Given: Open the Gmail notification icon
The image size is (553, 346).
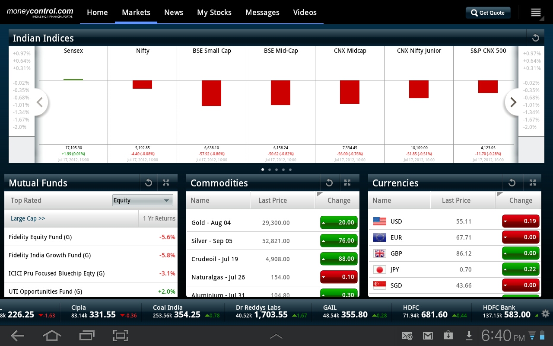Looking at the screenshot, I should pos(428,336).
